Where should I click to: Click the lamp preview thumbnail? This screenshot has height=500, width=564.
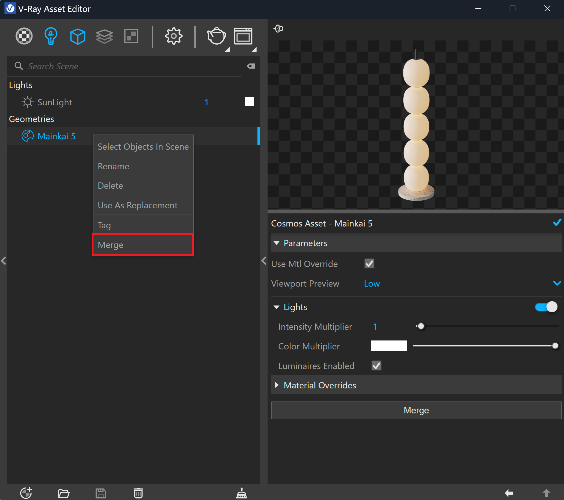[416, 125]
